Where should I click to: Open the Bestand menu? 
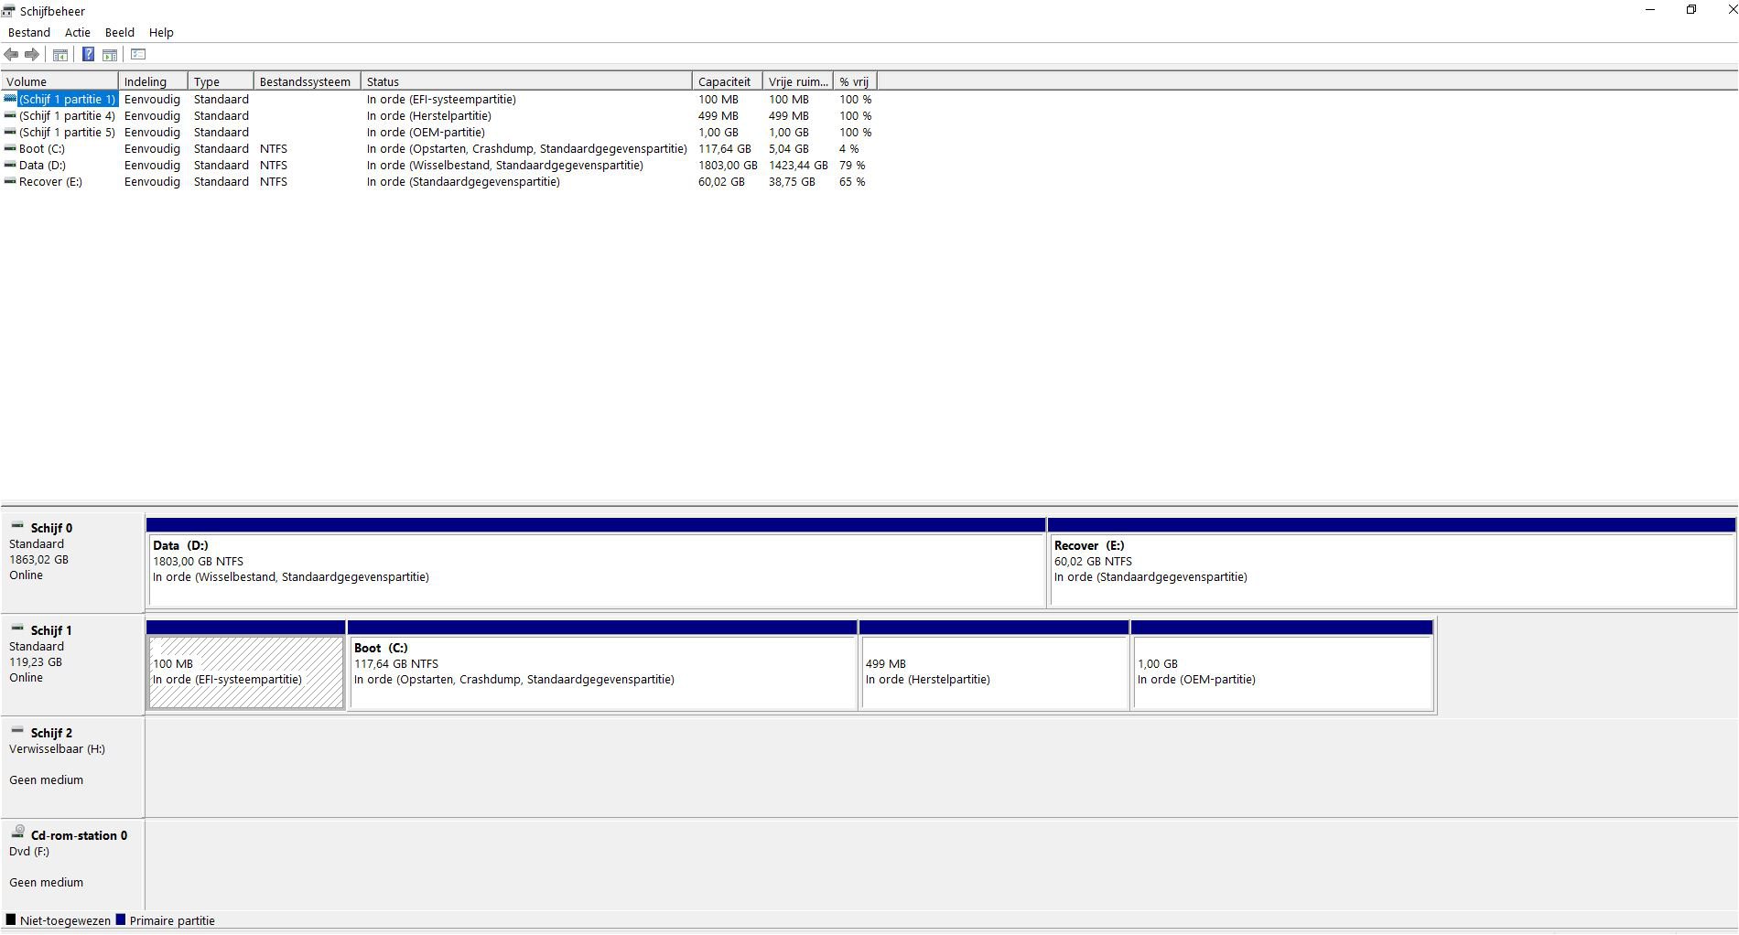click(29, 32)
